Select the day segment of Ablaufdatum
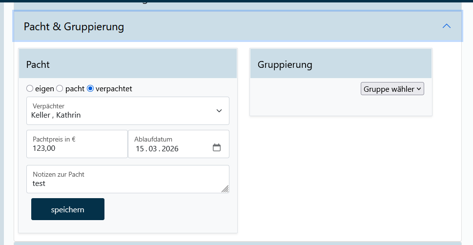 140,149
